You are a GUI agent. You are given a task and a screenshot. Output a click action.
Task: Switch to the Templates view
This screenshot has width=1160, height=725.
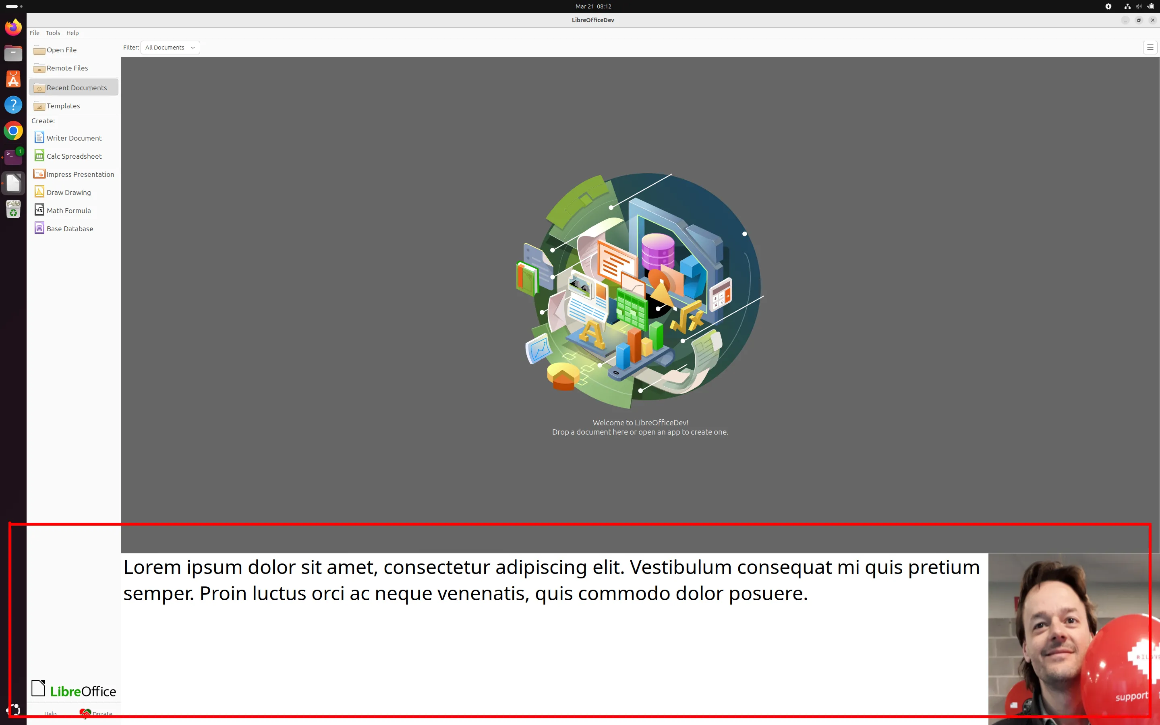tap(63, 106)
